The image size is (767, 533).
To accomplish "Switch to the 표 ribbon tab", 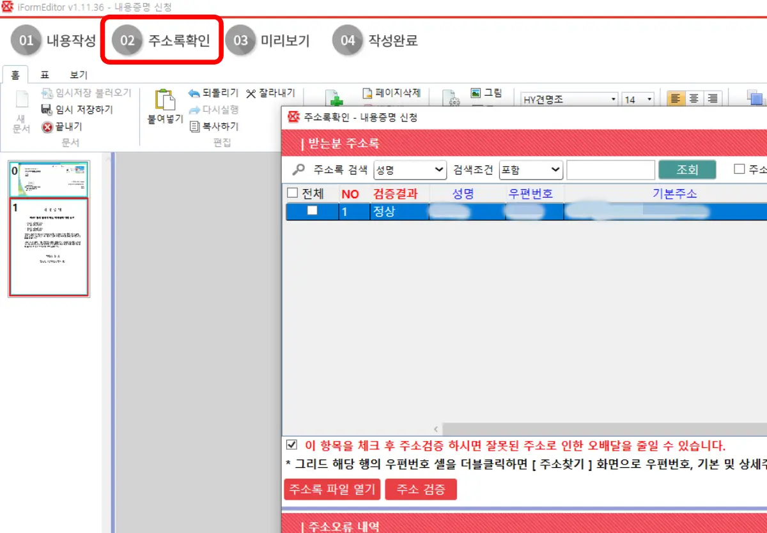I will click(x=43, y=74).
